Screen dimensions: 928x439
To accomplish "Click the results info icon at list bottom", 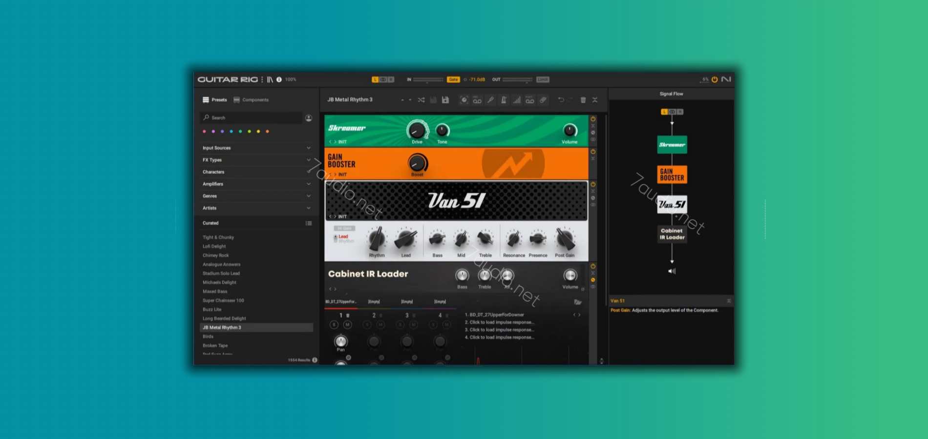I will coord(315,360).
